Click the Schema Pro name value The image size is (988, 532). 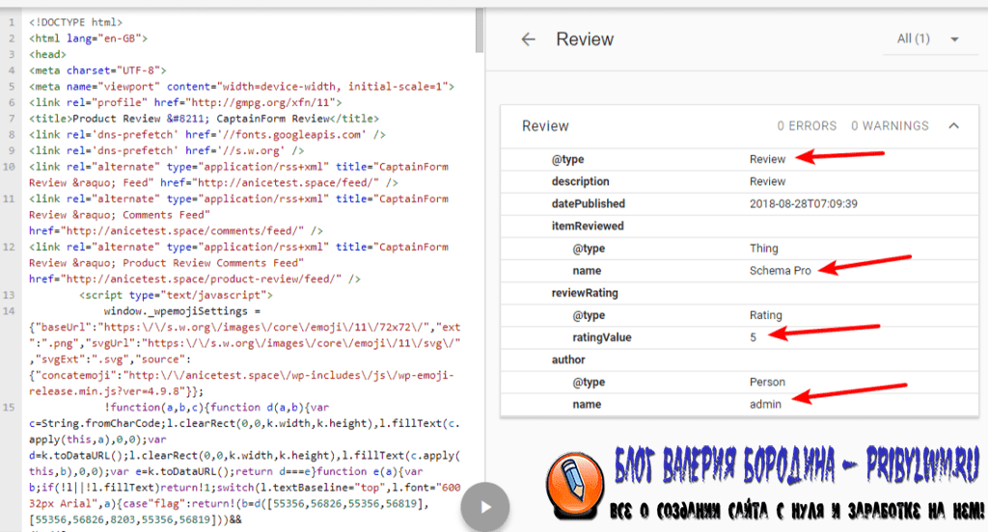point(780,271)
